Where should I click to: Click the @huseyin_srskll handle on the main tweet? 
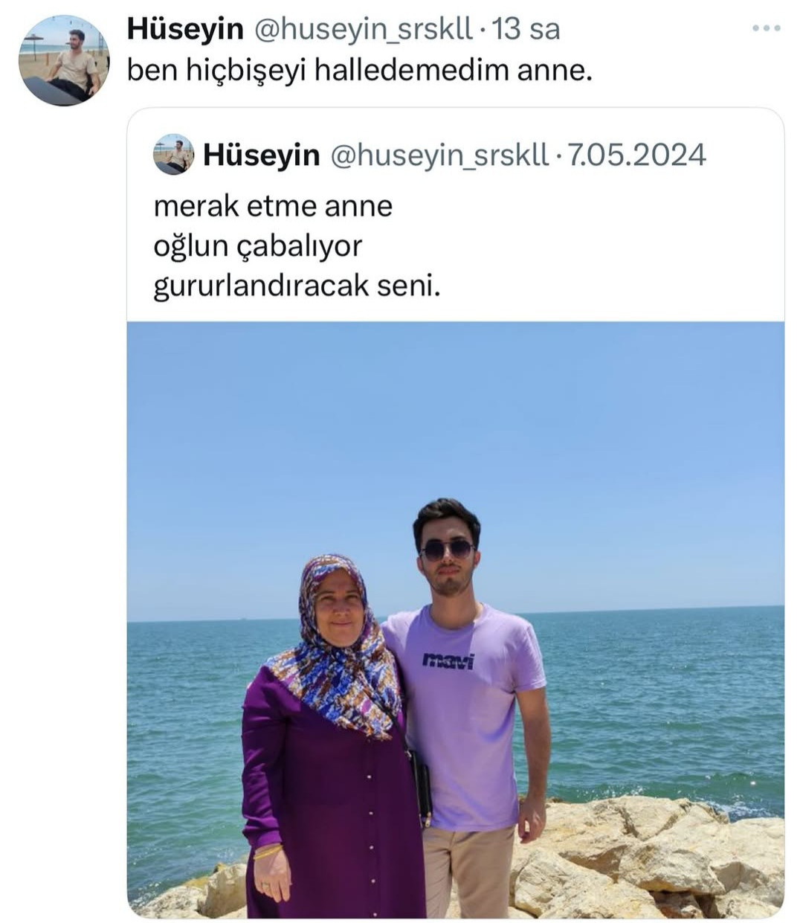(364, 30)
